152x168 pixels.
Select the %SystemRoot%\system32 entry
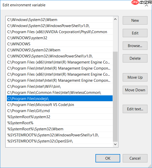60,117
